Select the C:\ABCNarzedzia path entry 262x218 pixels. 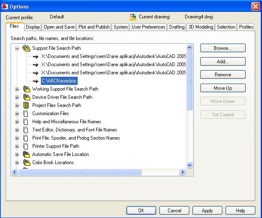click(59, 81)
